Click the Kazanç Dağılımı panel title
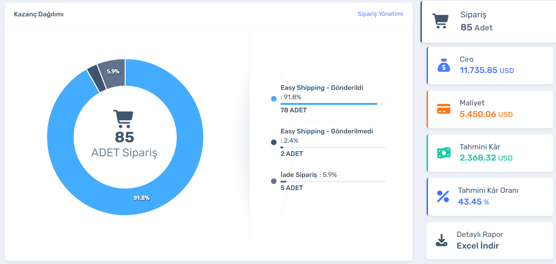 pos(39,15)
